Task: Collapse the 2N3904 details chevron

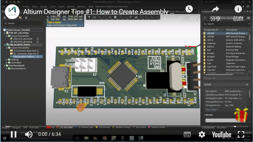Action: click(x=247, y=84)
